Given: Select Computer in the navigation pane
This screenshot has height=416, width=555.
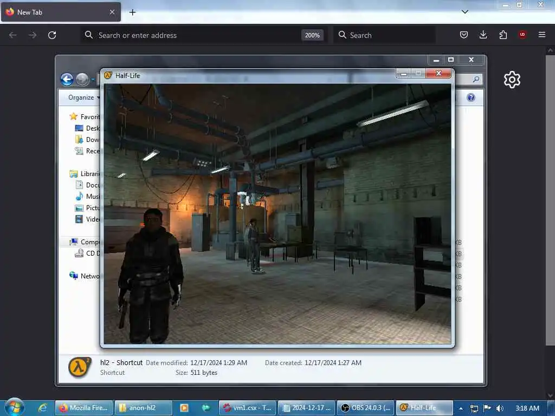Looking at the screenshot, I should pos(85,242).
